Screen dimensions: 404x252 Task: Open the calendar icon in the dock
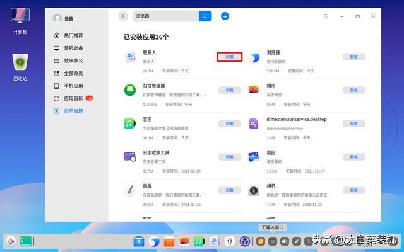(x=230, y=241)
